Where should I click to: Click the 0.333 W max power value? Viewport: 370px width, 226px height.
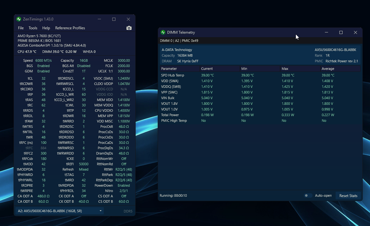288,115
